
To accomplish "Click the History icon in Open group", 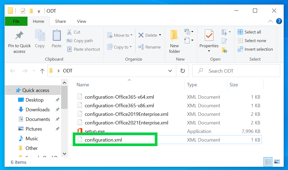I will click(224, 50).
